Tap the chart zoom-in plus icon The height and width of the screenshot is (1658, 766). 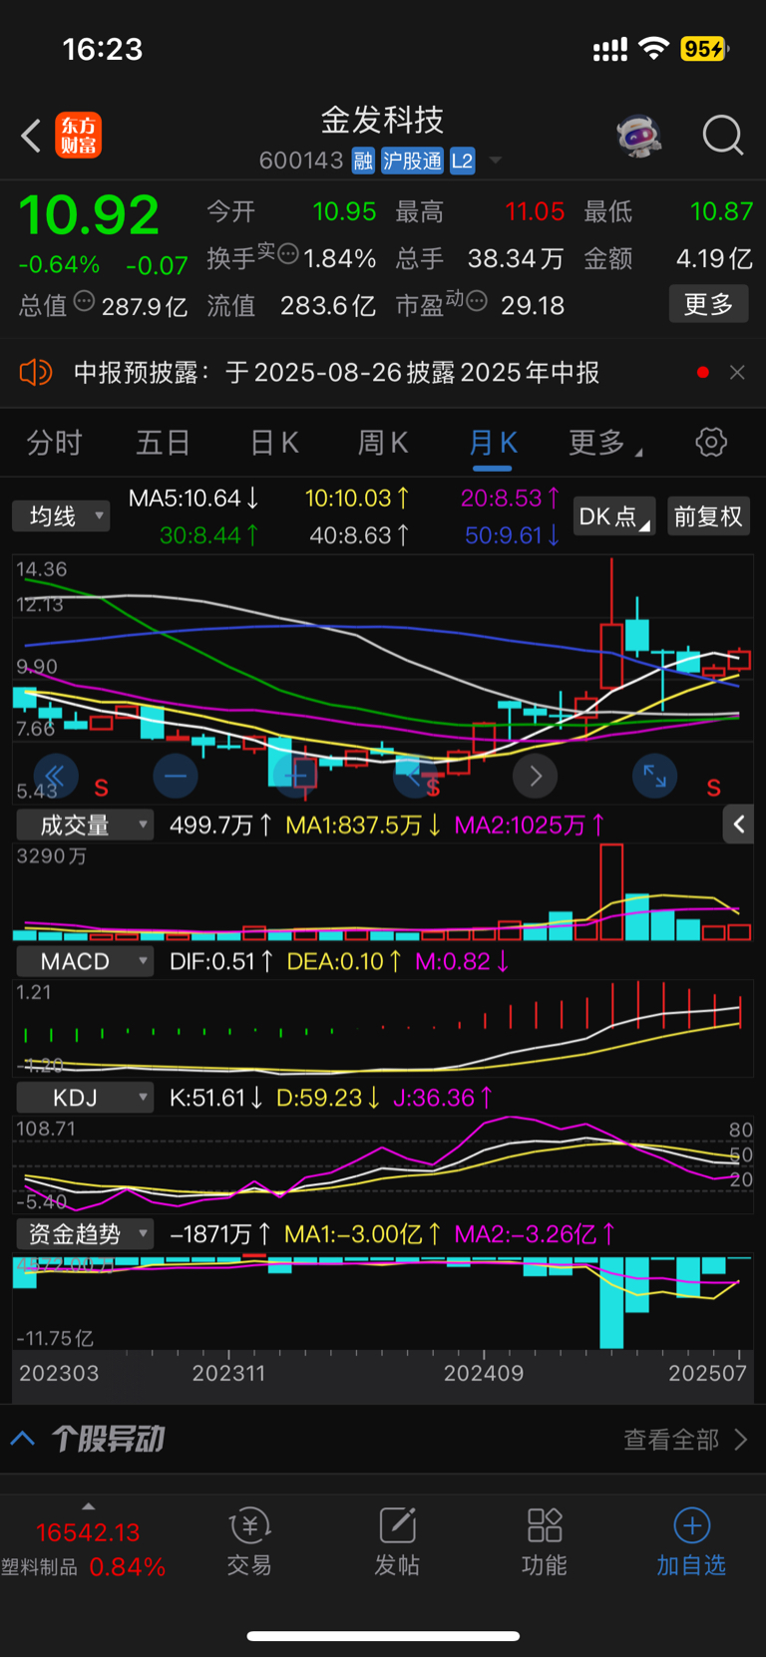pyautogui.click(x=296, y=776)
